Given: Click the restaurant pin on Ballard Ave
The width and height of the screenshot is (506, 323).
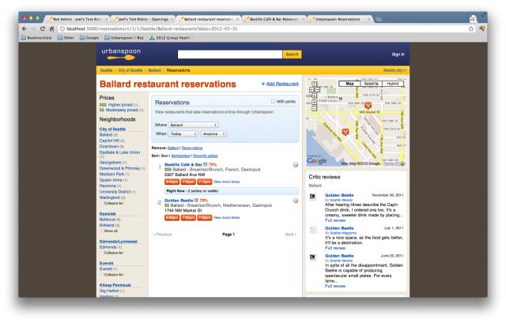Looking at the screenshot, I should (346, 132).
